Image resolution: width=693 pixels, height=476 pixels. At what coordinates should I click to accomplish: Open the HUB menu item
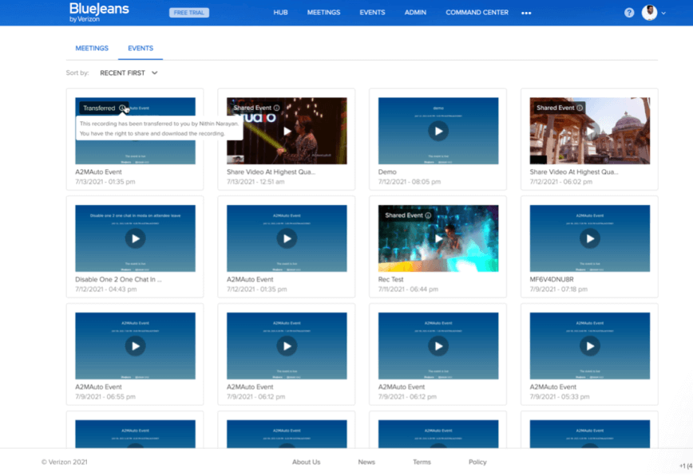(281, 13)
